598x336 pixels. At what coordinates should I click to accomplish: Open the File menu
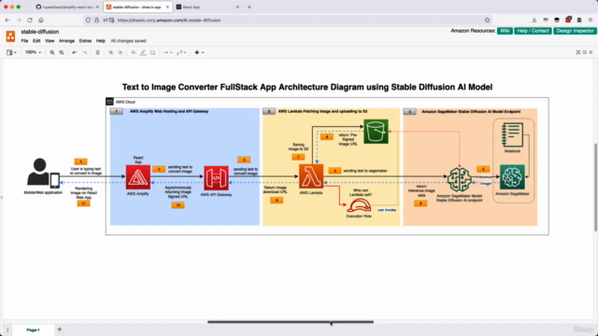click(24, 41)
